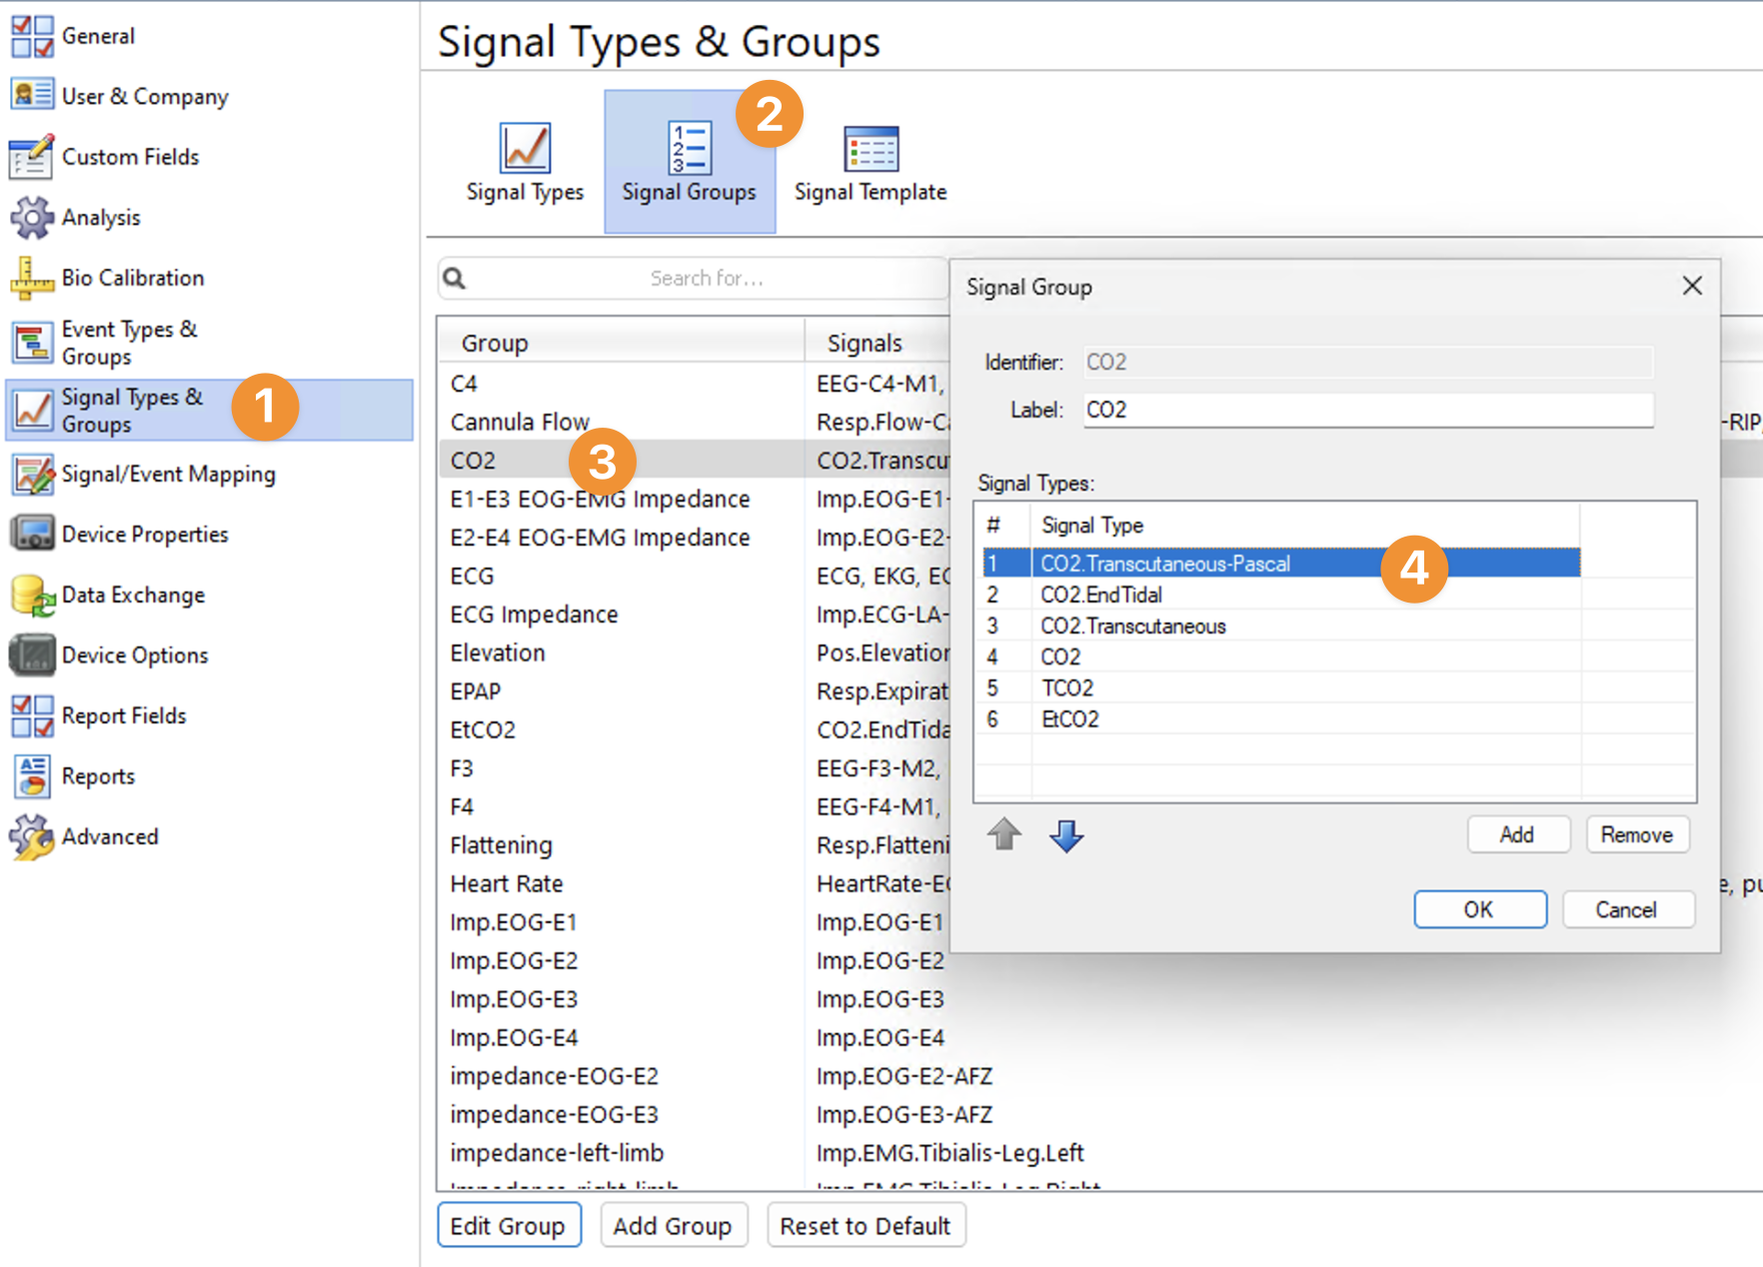Viewport: 1763px width, 1267px height.
Task: Click the Group column header
Action: tap(621, 343)
